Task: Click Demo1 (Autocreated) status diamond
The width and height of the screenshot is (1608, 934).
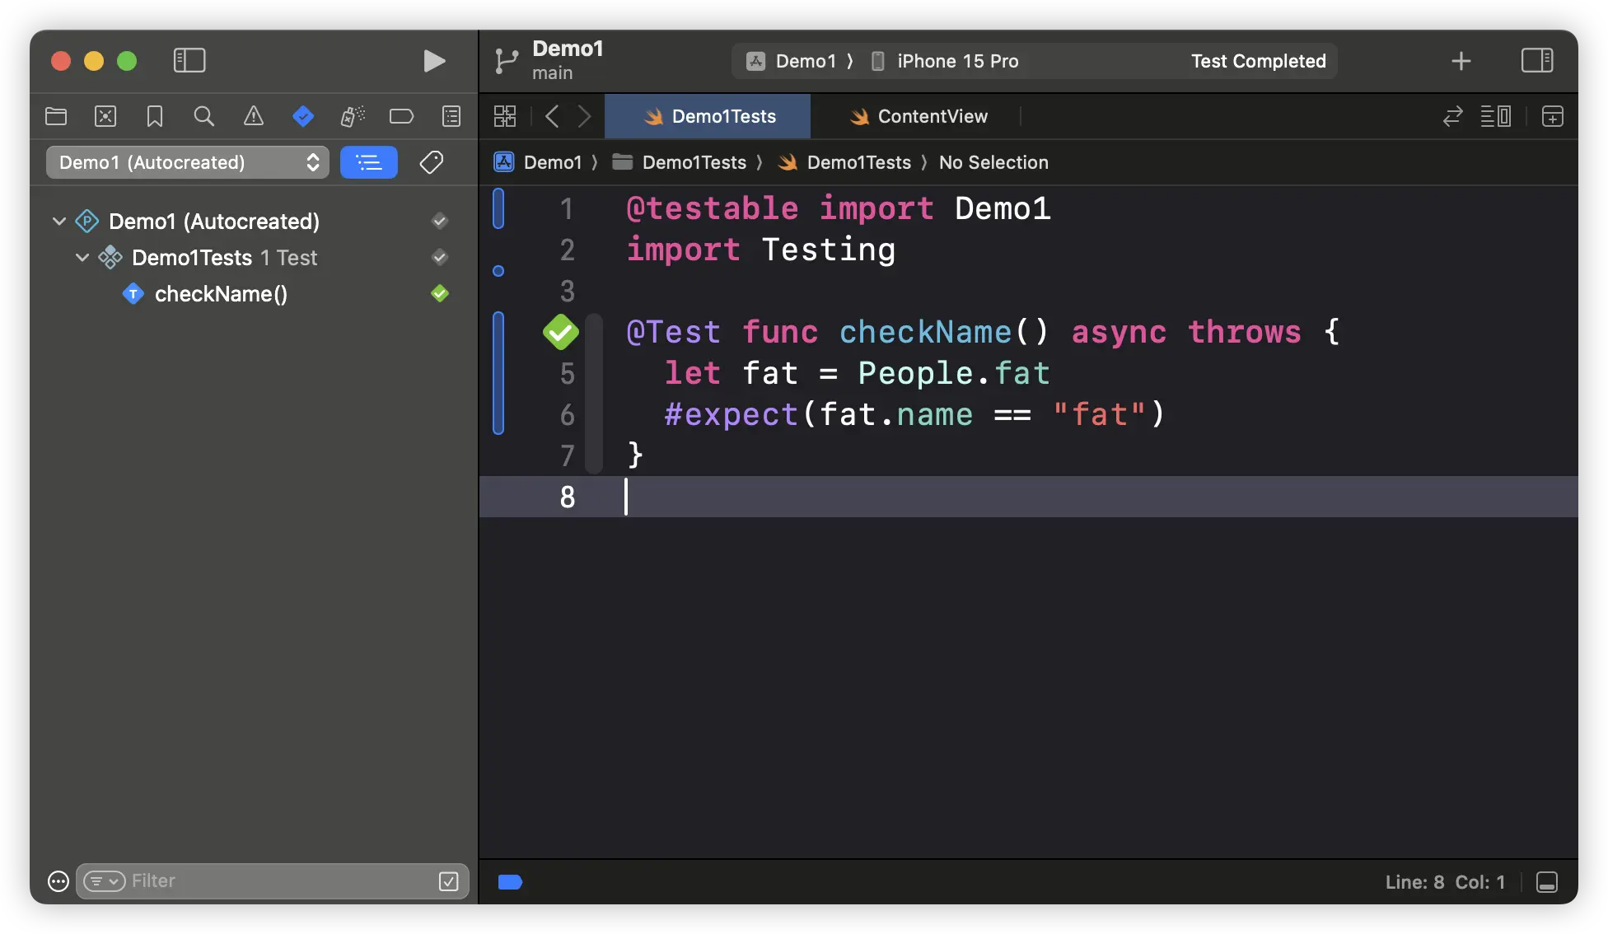Action: pos(440,221)
